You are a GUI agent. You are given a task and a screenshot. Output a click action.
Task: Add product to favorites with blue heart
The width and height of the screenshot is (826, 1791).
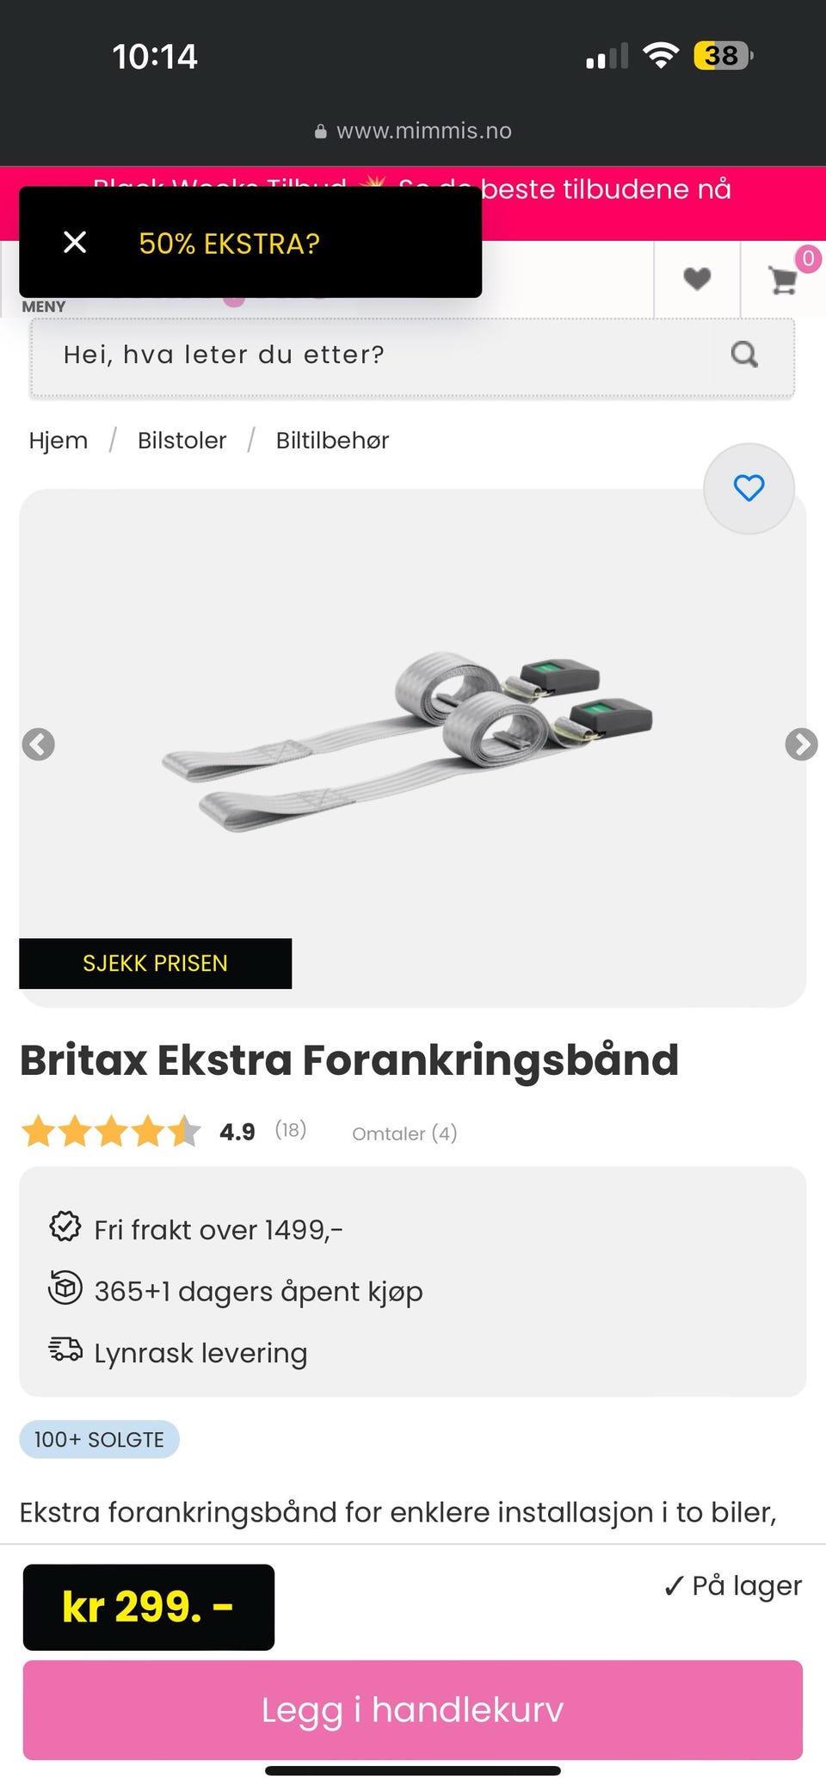[749, 488]
